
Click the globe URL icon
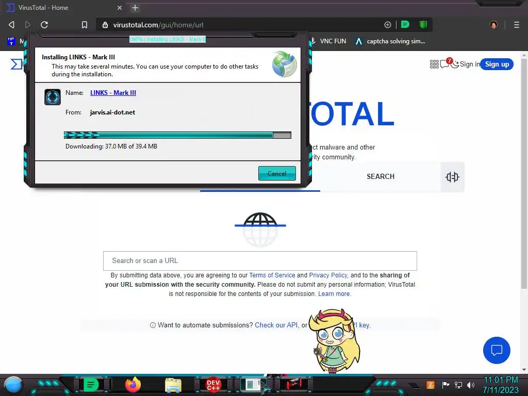[x=260, y=229]
